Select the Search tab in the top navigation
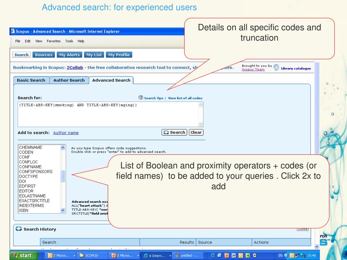 click(x=21, y=55)
